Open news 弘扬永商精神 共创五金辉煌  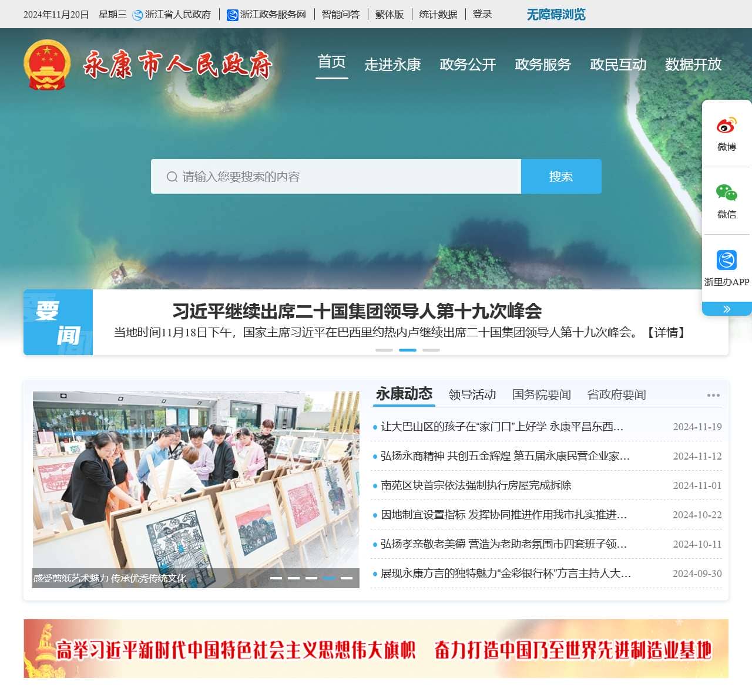(505, 456)
